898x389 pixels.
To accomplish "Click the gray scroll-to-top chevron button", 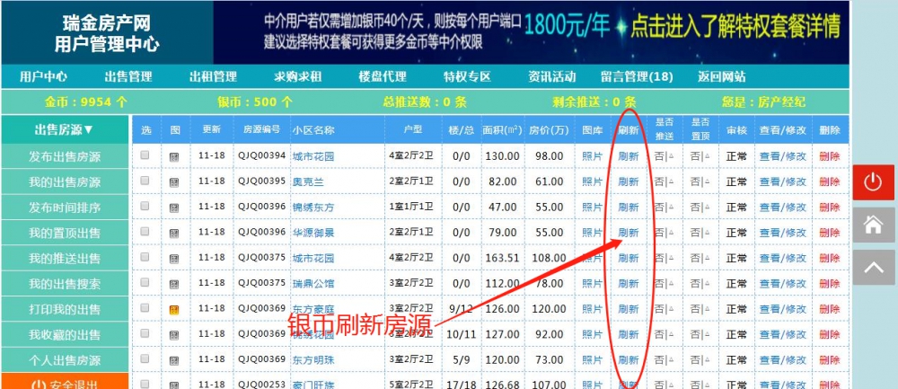I will pyautogui.click(x=873, y=267).
